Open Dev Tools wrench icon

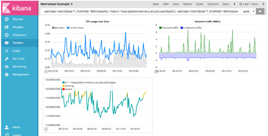coord(7,59)
